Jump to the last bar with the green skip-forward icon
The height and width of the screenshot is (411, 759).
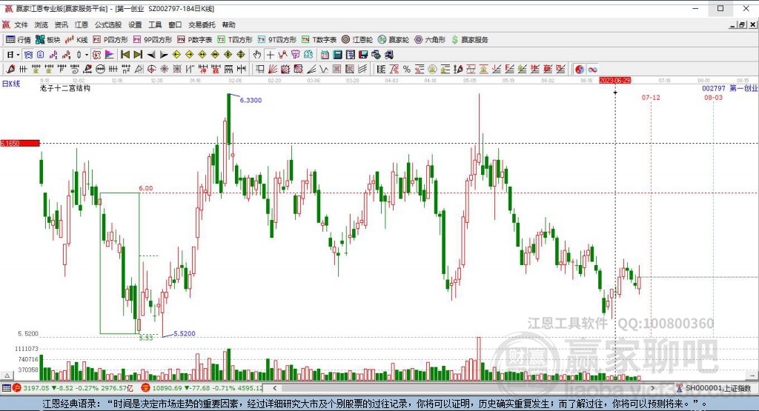click(138, 55)
